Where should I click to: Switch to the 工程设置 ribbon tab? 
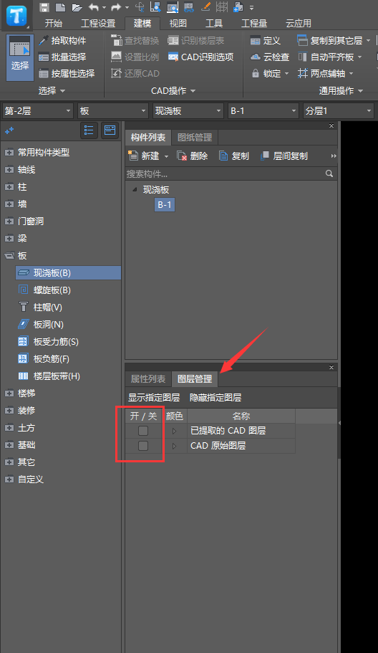click(x=98, y=24)
